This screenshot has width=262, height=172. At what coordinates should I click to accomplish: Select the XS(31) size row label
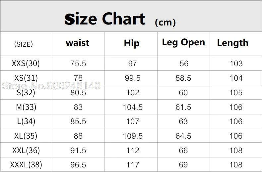tap(26, 78)
